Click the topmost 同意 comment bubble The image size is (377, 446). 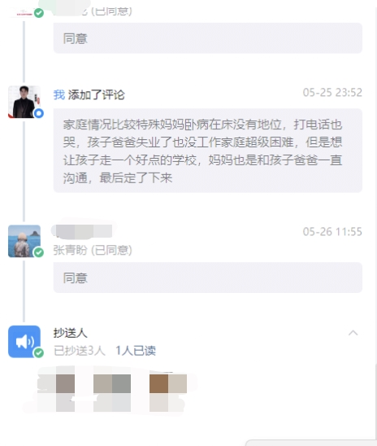point(208,38)
